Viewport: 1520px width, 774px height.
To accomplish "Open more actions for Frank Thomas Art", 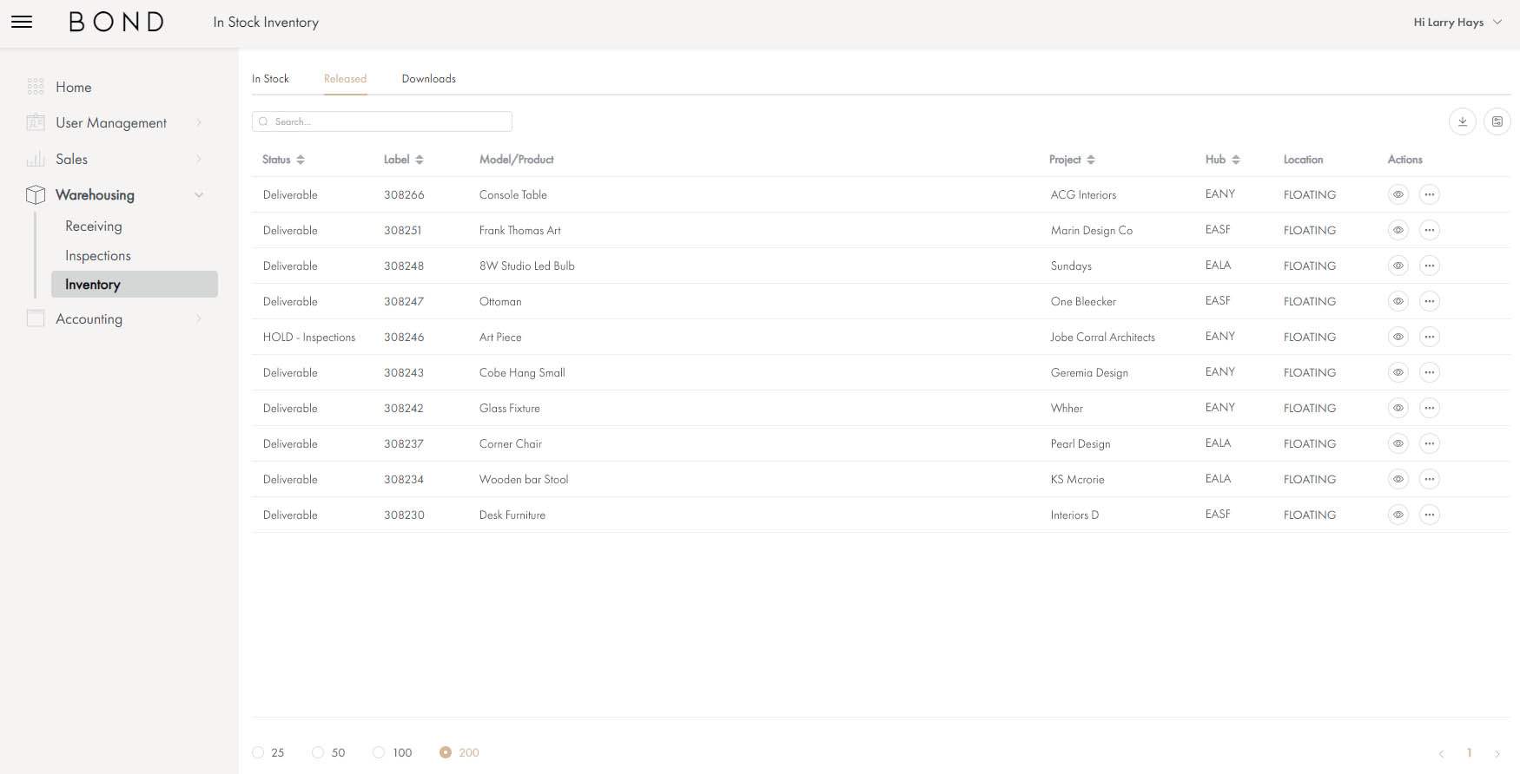I will pyautogui.click(x=1429, y=230).
